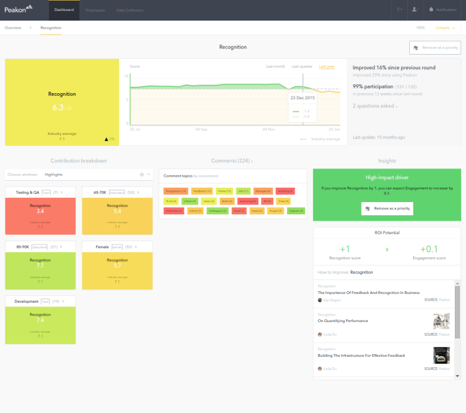
Task: Click the Recognition comment topic tag
Action: 175,191
